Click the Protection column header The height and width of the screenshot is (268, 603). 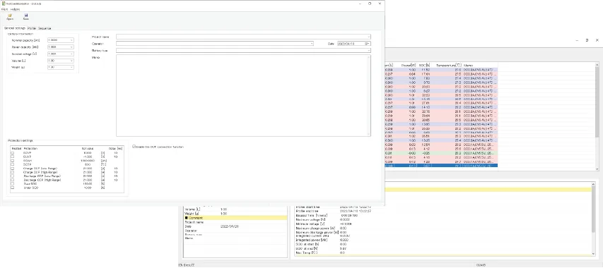pyautogui.click(x=30, y=148)
